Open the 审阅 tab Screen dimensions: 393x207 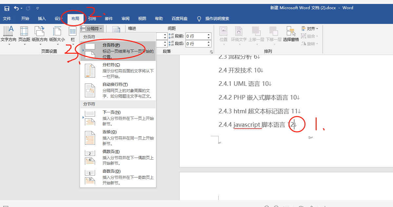pyautogui.click(x=126, y=19)
